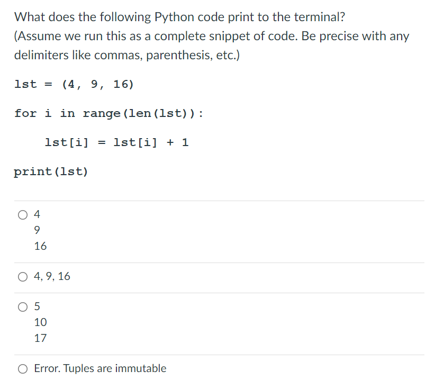Click the lone 9 in the first answer
Screen dimensions: 426x389
(x=37, y=230)
